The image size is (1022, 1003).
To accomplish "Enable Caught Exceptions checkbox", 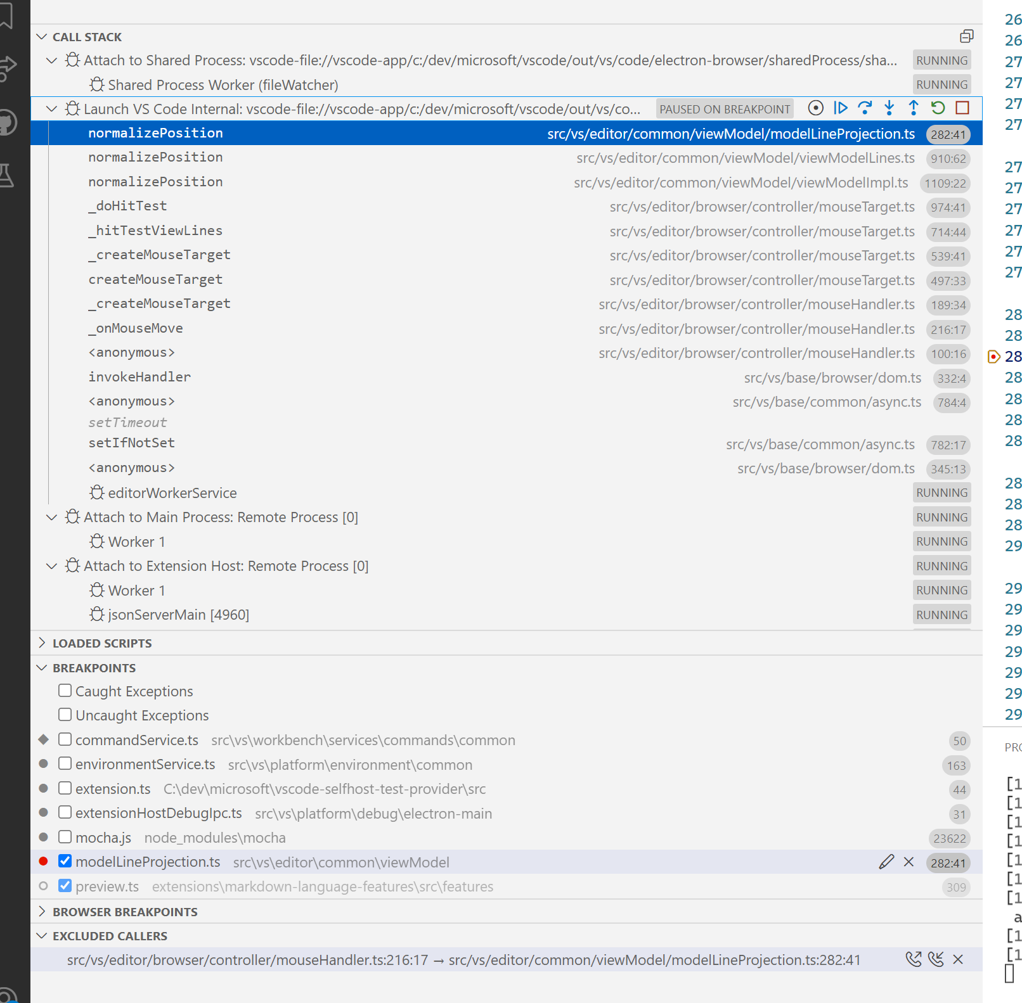I will [65, 691].
